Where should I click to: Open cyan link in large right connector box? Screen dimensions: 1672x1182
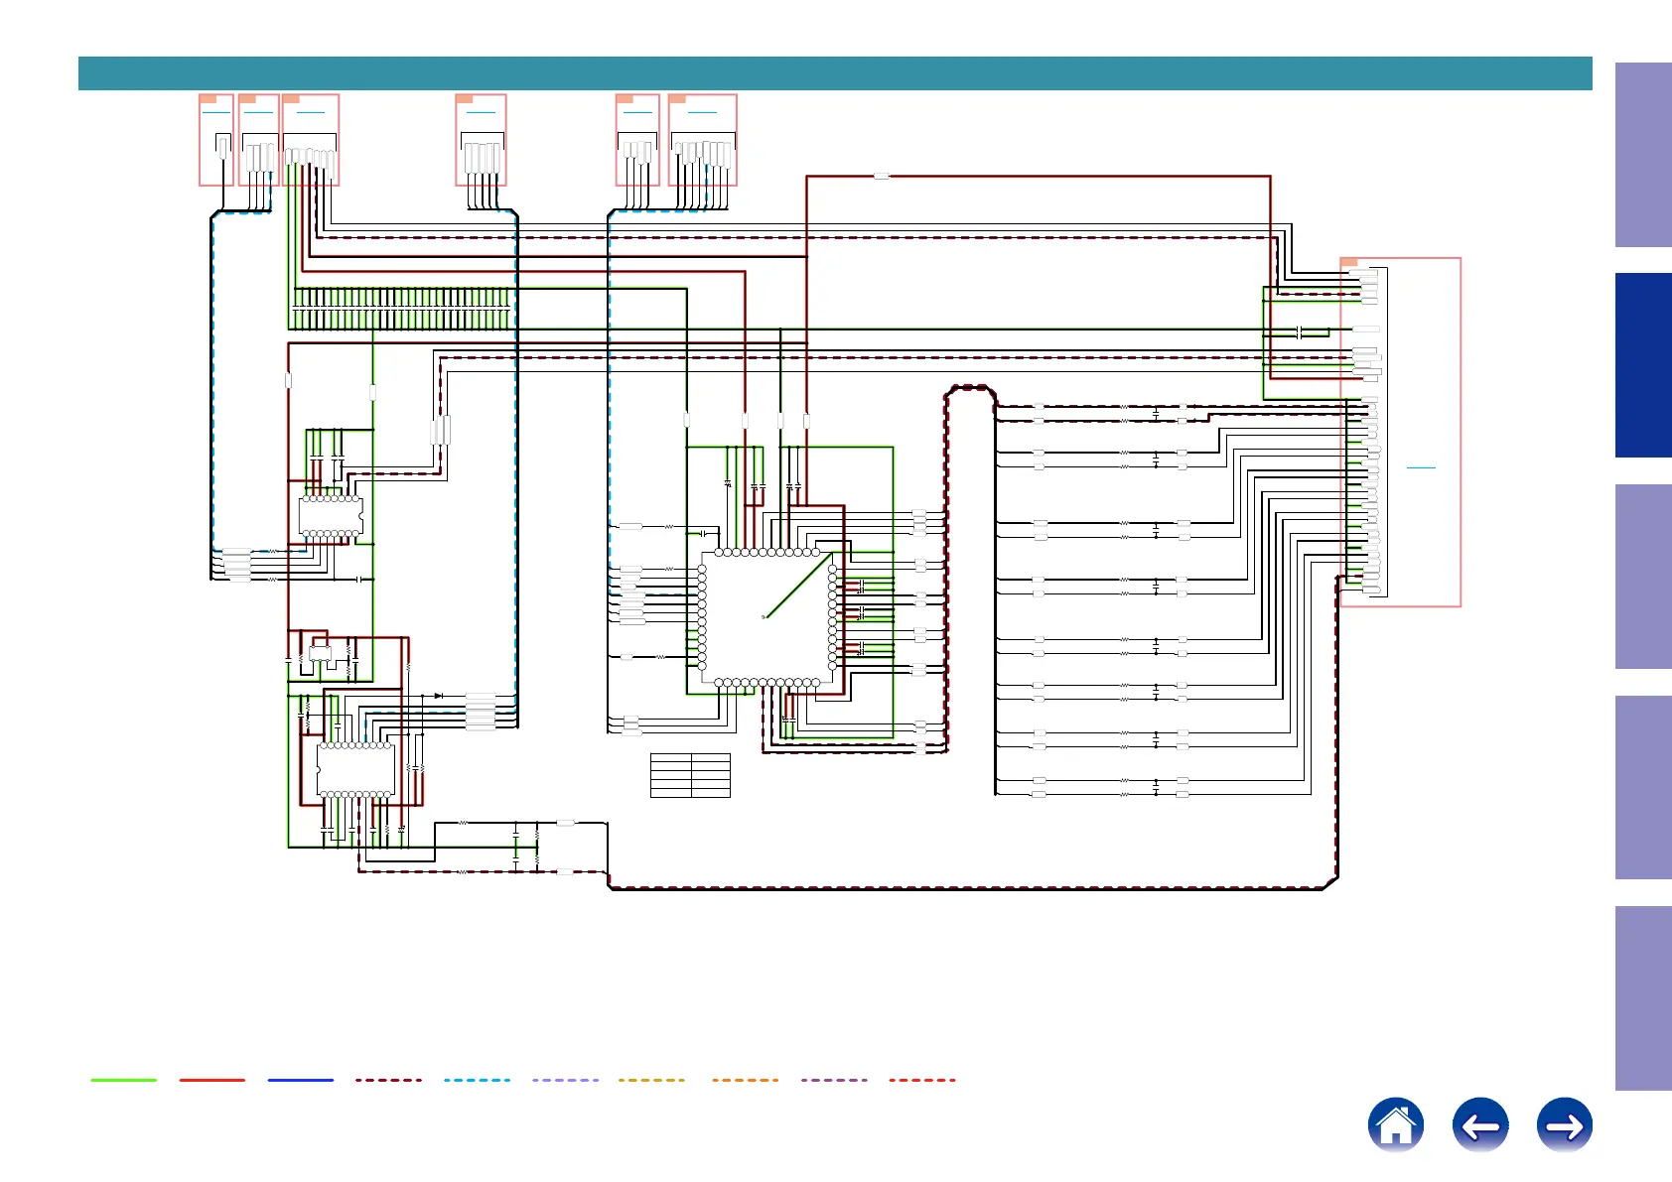[x=1421, y=466]
